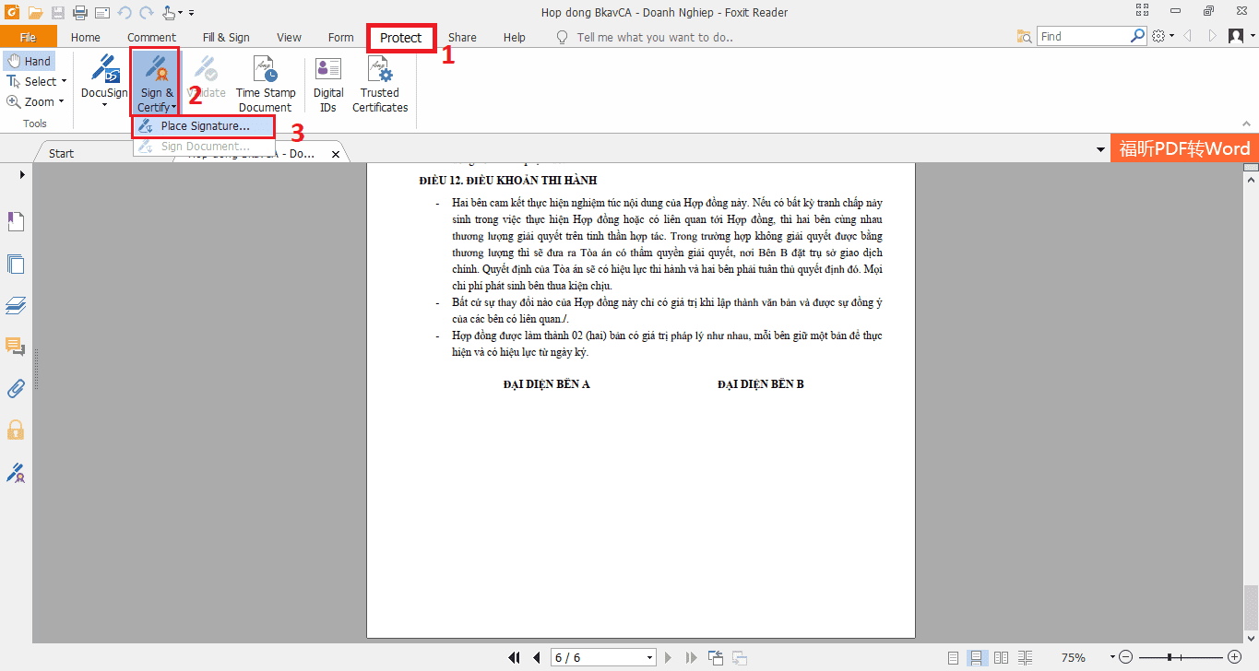Click the zoom slider handle

pyautogui.click(x=1170, y=658)
